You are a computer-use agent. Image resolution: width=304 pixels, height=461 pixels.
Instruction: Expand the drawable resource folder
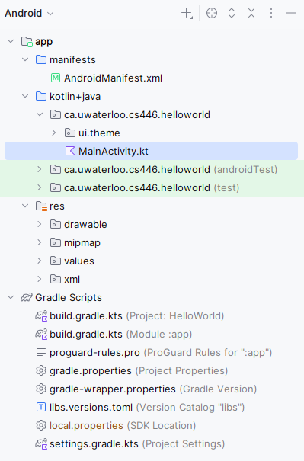coord(40,224)
